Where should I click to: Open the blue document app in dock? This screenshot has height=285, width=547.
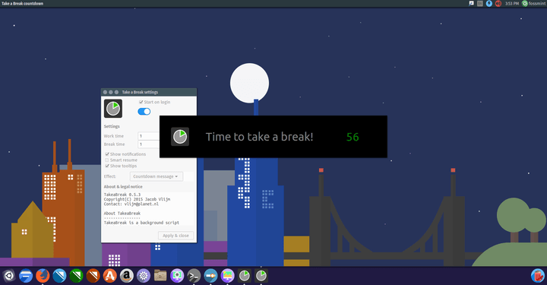click(x=59, y=276)
